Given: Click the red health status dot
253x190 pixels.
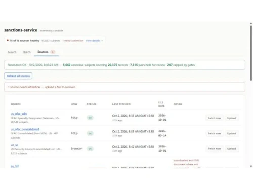Looking at the screenshot, I should coord(8,40).
